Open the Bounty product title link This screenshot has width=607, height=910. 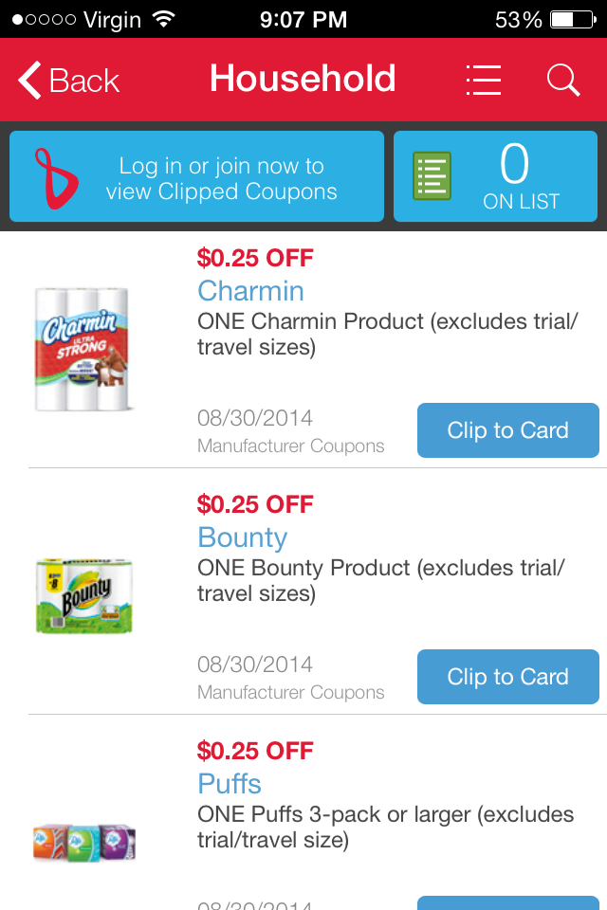[x=242, y=537]
